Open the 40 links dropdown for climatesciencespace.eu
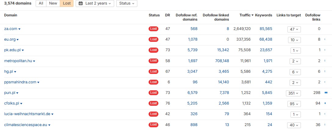The height and width of the screenshot is (130, 332). (294, 125)
